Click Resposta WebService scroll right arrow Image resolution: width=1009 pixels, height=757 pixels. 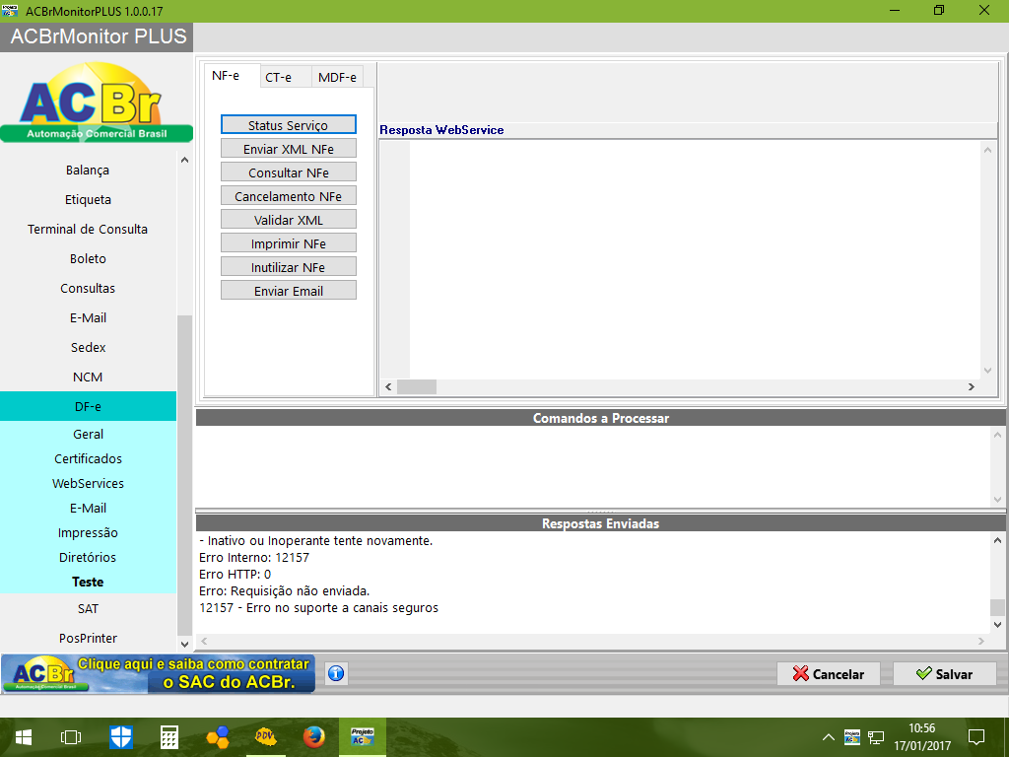[972, 386]
